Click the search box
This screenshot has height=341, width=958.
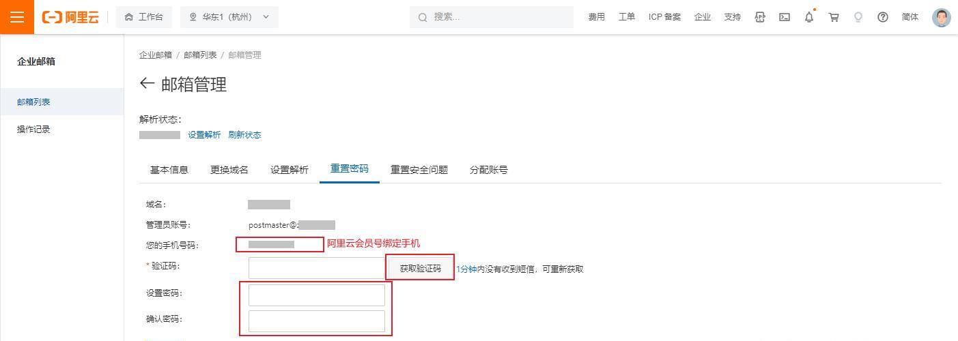pos(492,17)
